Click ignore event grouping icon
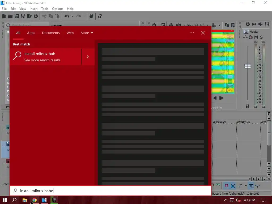The image size is (272, 204). [x=257, y=186]
